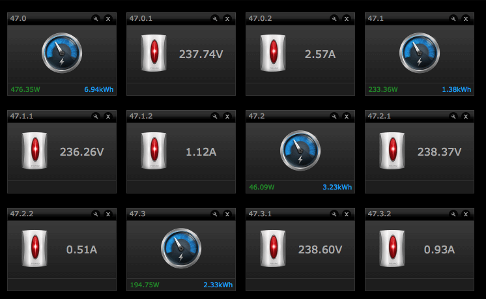Open configuration wrench for widget 47.1

click(453, 19)
